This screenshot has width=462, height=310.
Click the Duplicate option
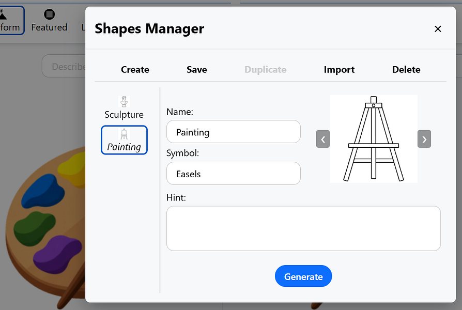click(x=265, y=70)
